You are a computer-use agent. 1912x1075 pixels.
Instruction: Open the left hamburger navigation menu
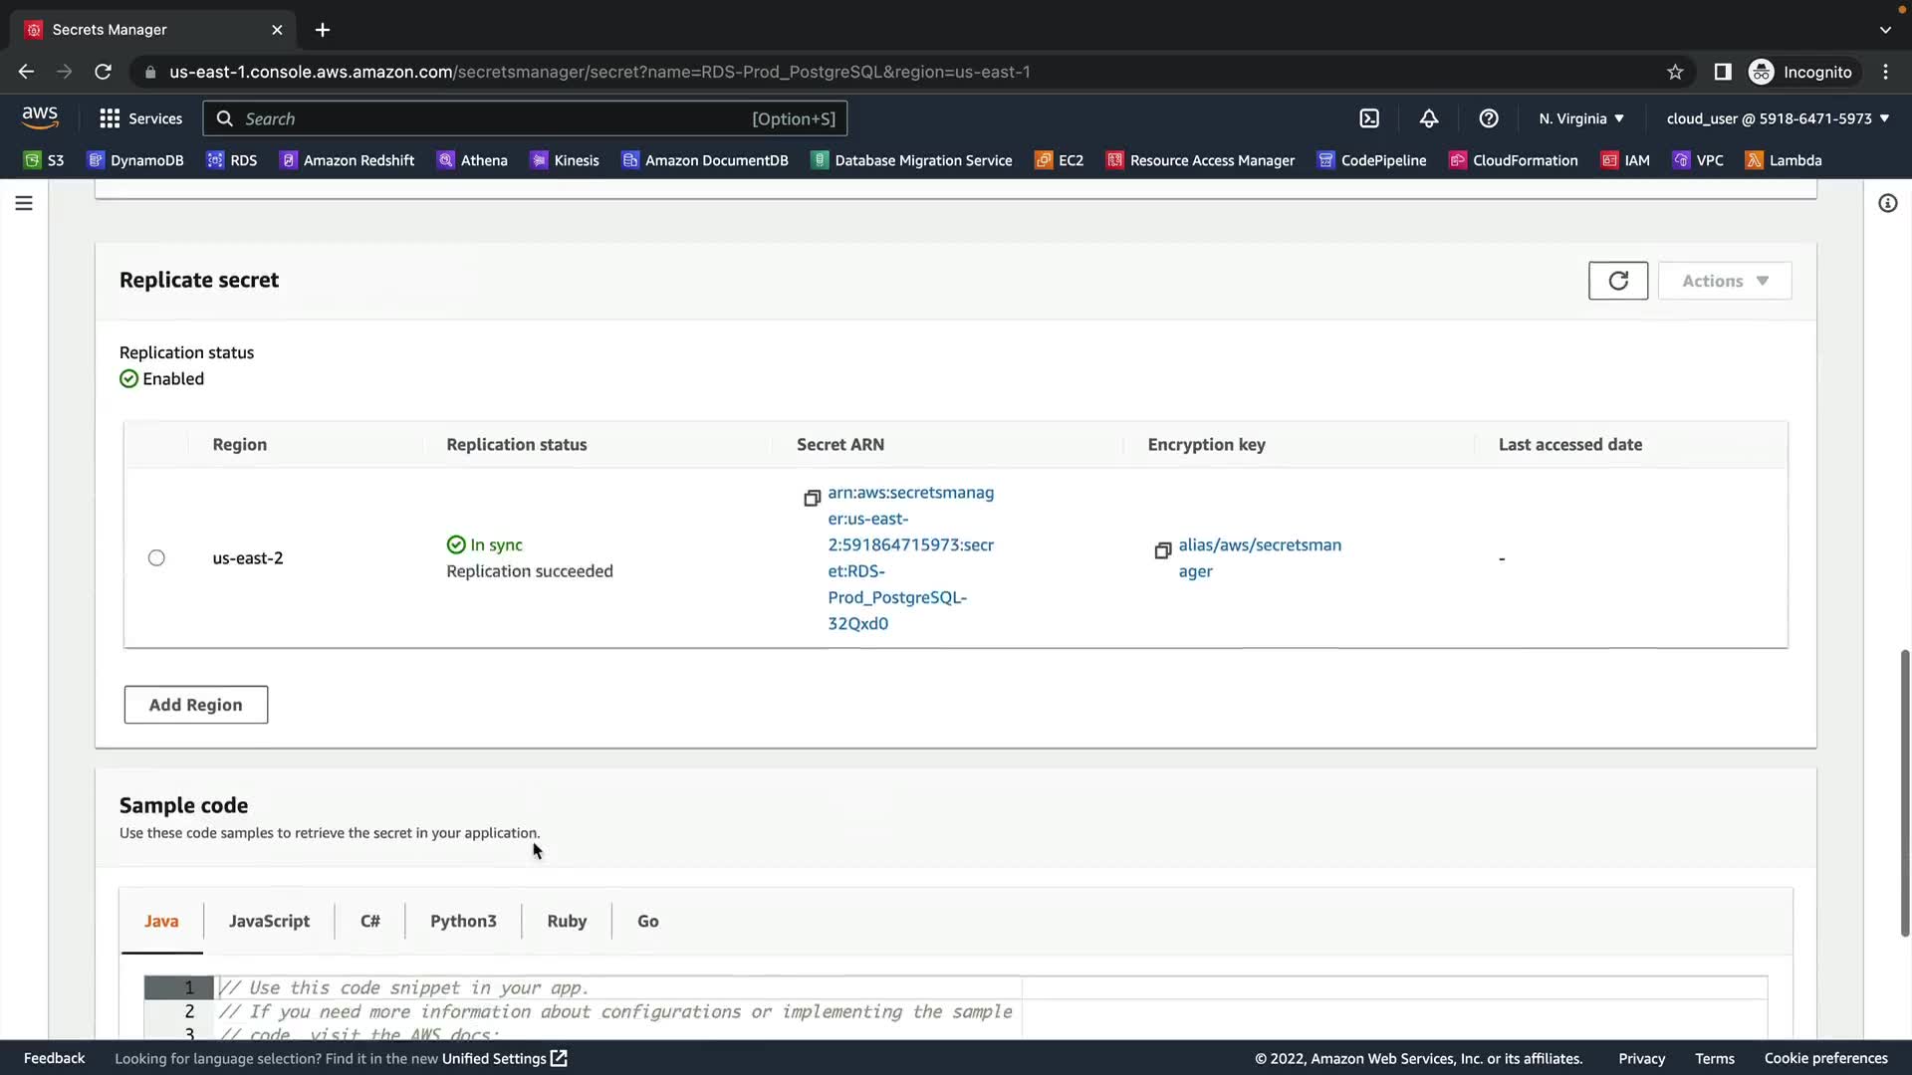(x=24, y=203)
